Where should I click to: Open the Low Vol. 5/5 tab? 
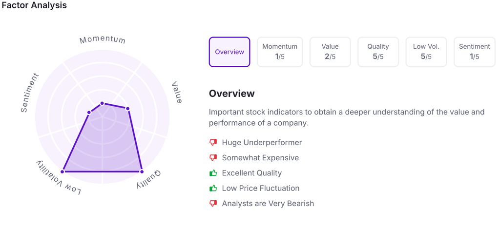point(426,52)
